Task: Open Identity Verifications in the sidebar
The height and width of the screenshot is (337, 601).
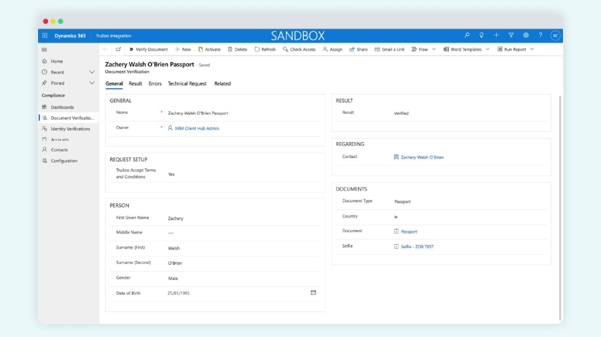Action: click(70, 129)
